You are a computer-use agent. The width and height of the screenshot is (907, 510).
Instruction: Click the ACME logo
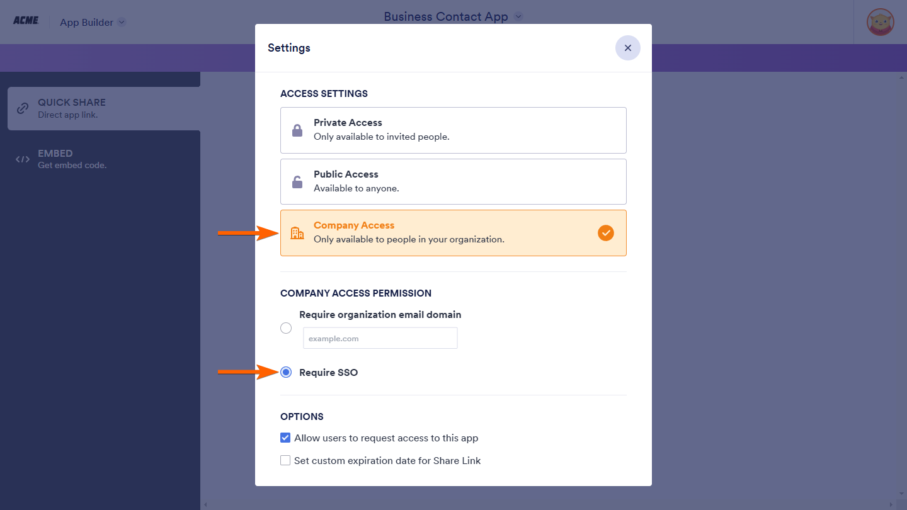point(26,21)
